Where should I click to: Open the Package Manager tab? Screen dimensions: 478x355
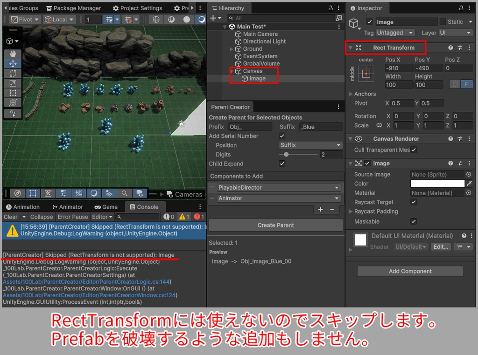73,8
